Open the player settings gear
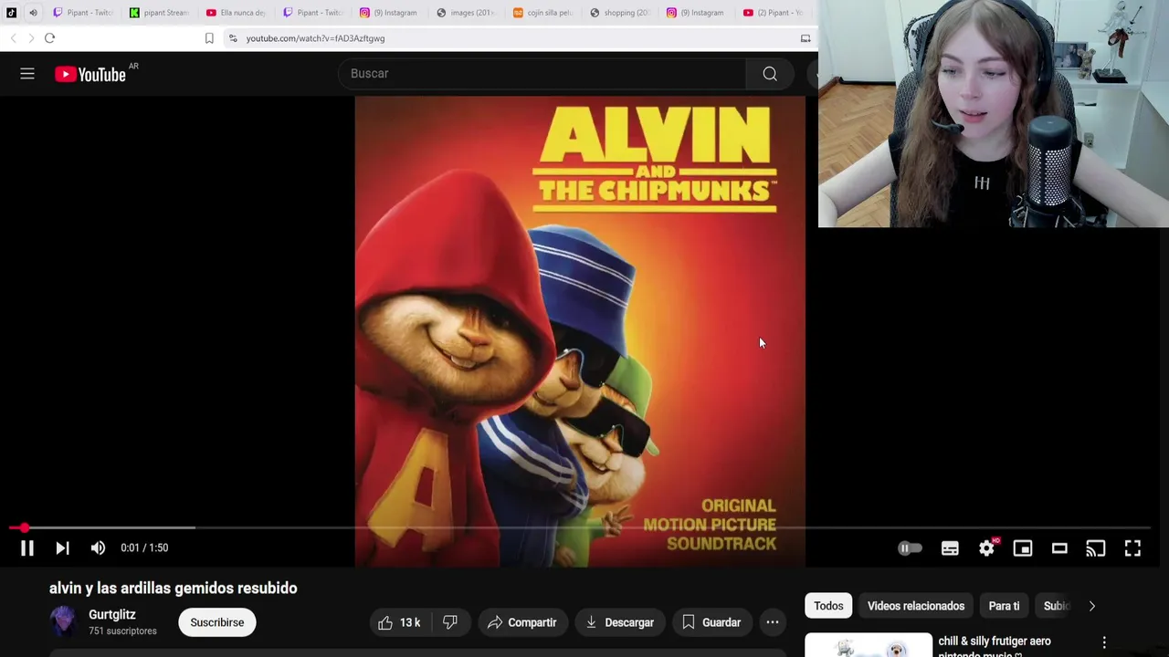Viewport: 1169px width, 657px height. click(986, 548)
